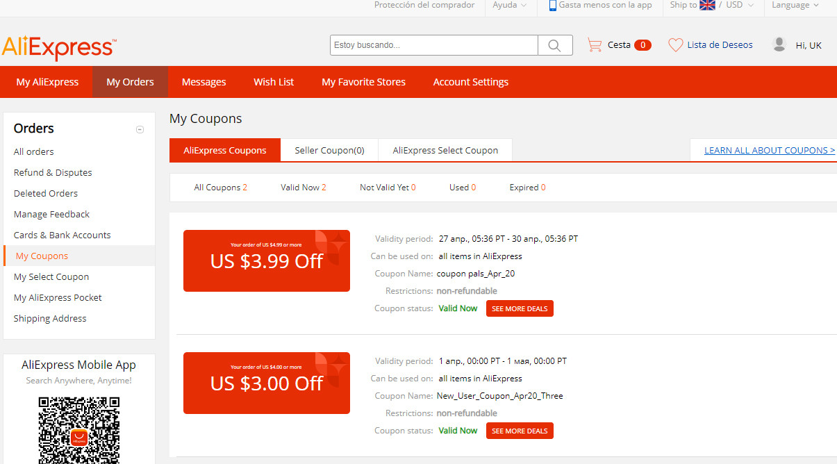
Task: Click Learn All About Coupons link
Action: point(770,150)
